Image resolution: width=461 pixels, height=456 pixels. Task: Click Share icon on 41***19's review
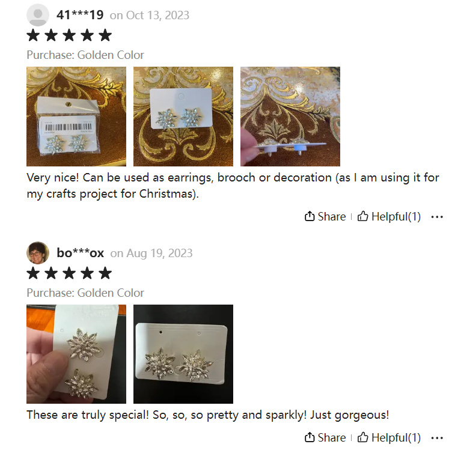(x=310, y=216)
